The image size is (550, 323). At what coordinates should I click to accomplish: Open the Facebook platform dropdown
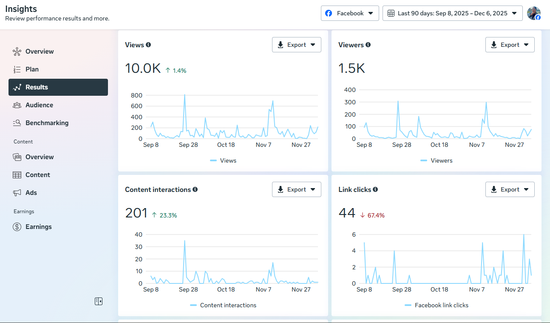point(349,13)
